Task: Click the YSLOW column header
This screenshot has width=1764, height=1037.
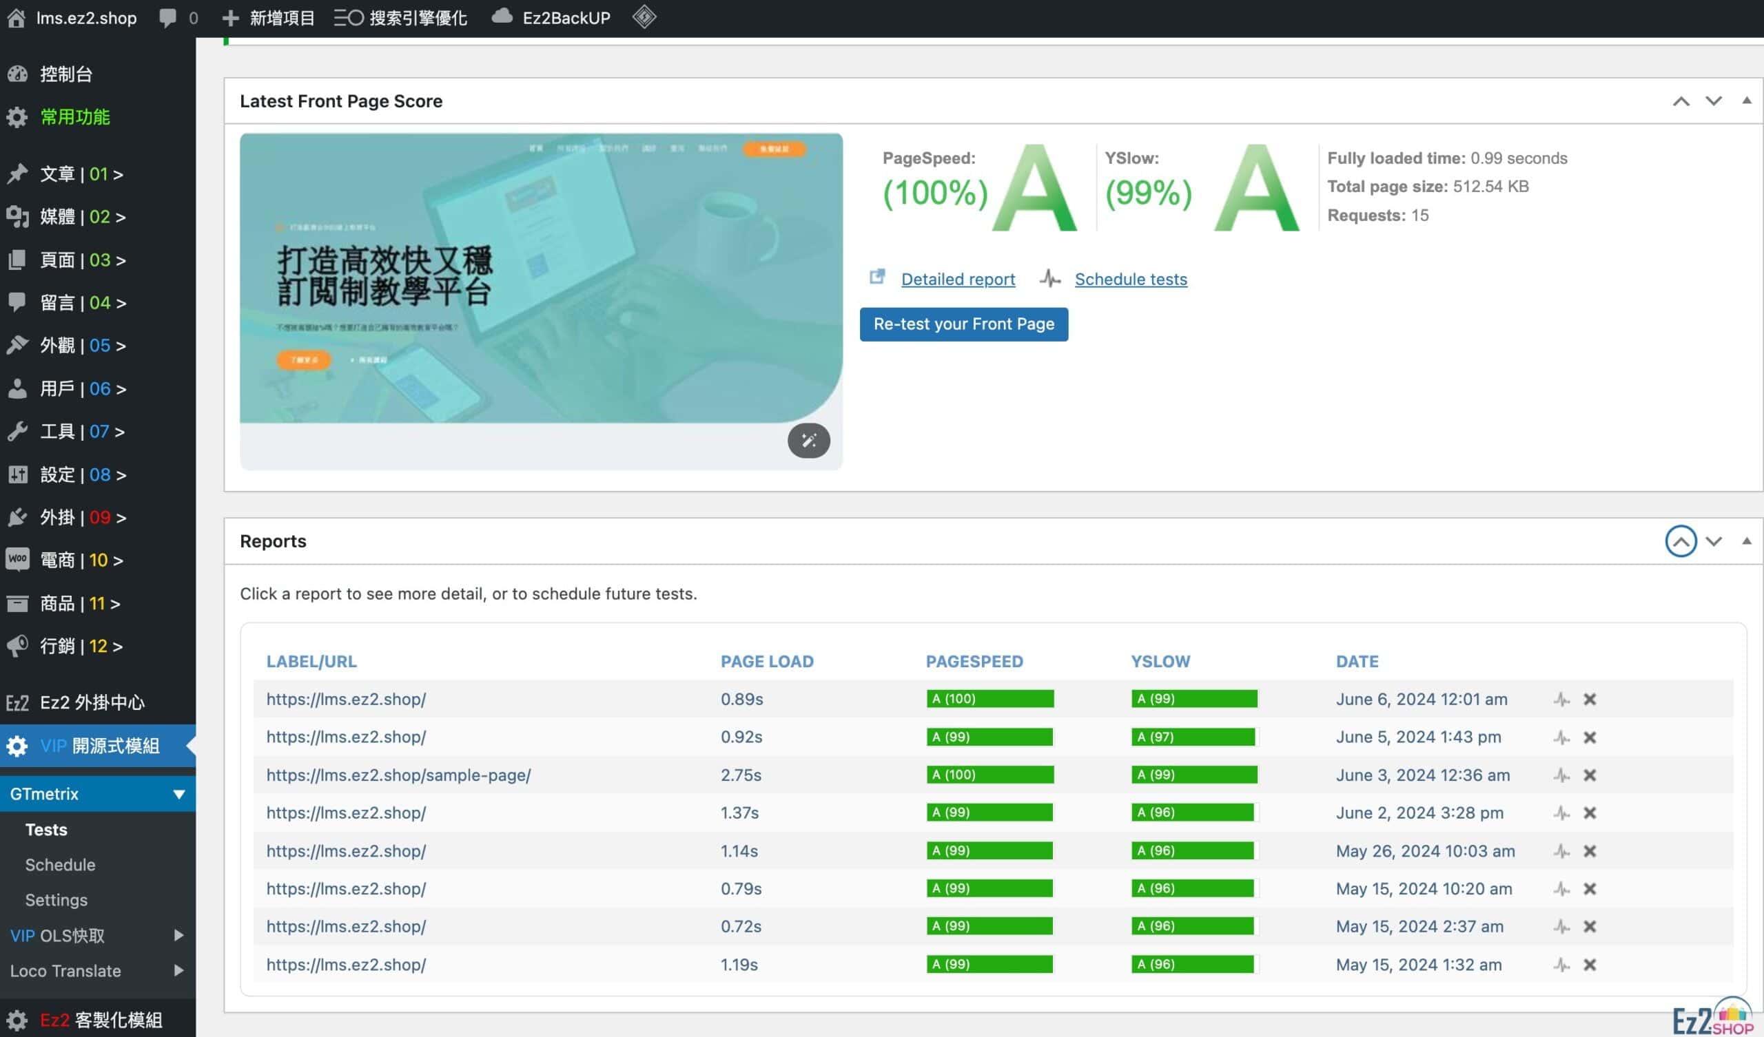Action: point(1160,661)
